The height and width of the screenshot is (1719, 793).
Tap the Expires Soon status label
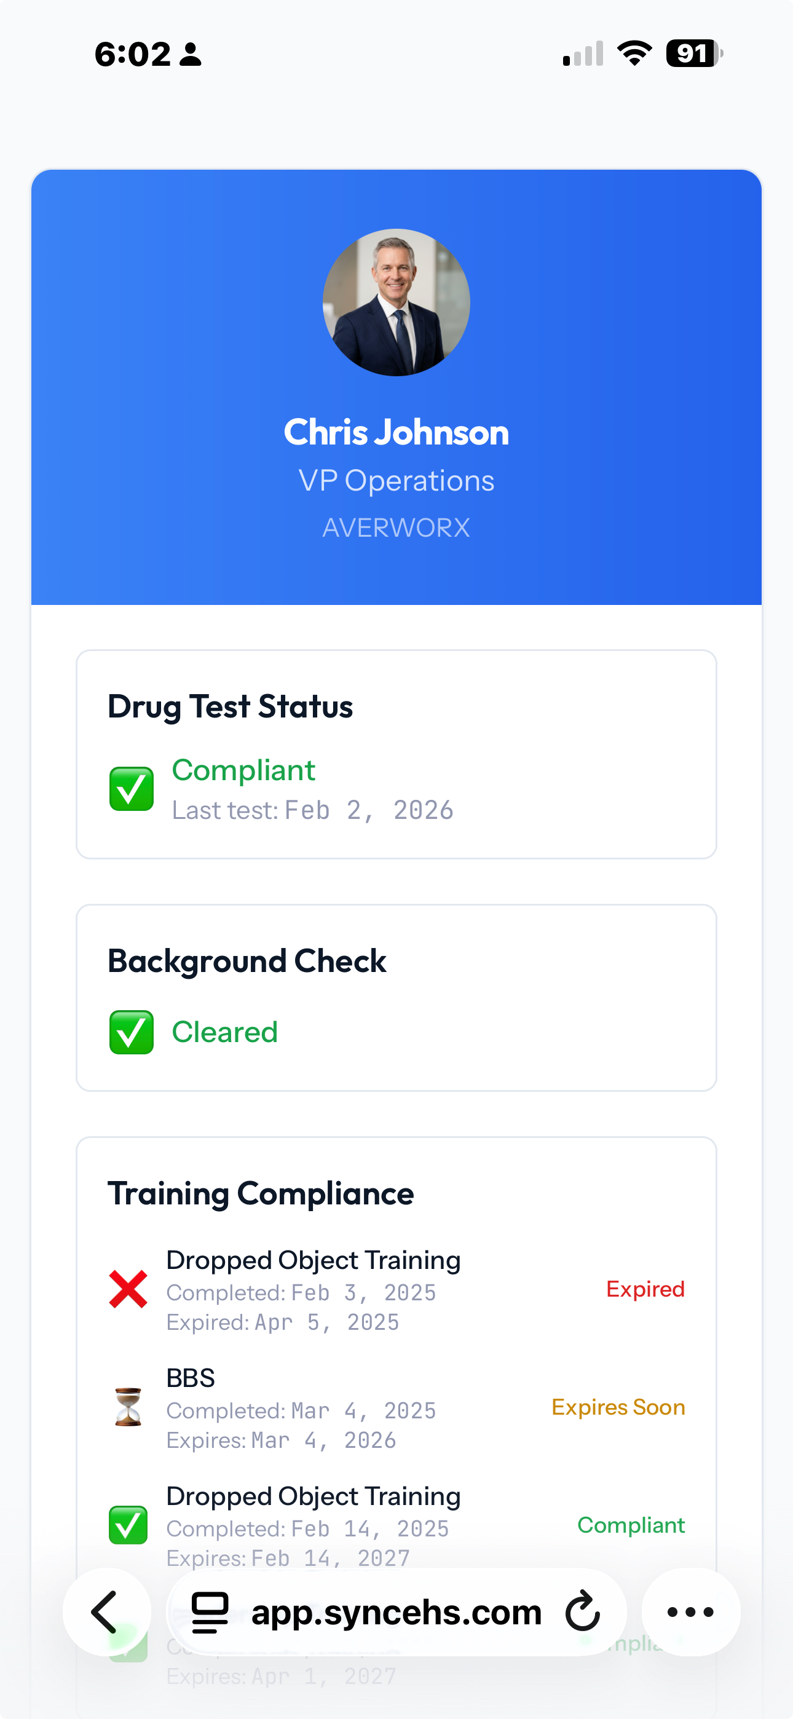click(619, 1407)
